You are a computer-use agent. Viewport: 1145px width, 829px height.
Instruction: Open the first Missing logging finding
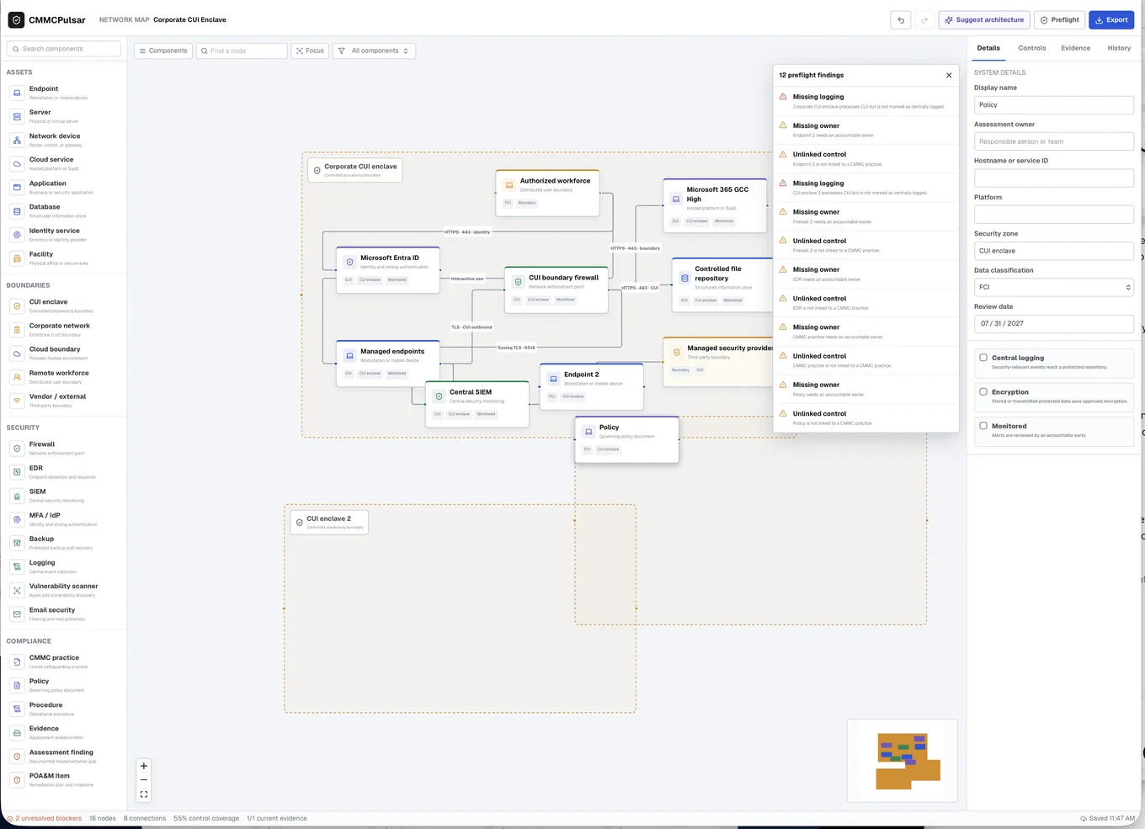point(866,101)
